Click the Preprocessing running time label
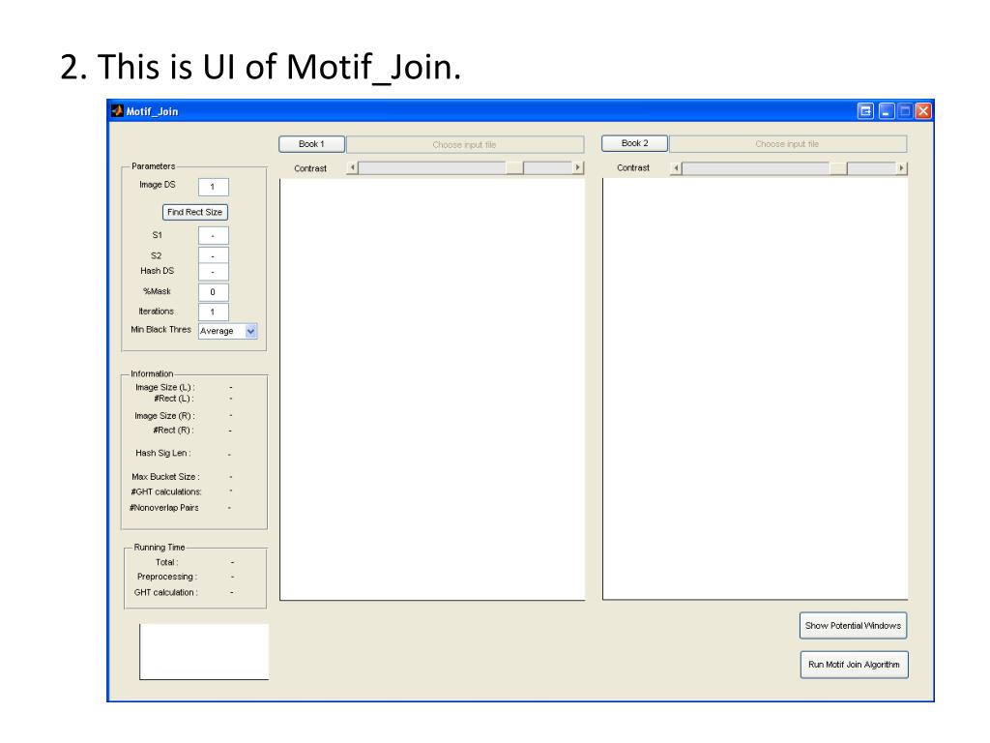The width and height of the screenshot is (990, 743). coord(167,577)
